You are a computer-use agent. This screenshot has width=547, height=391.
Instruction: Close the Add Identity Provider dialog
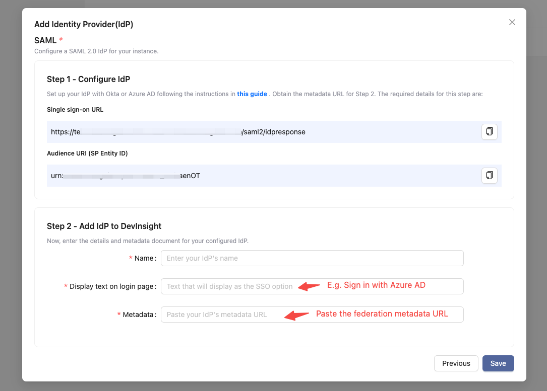pyautogui.click(x=512, y=22)
